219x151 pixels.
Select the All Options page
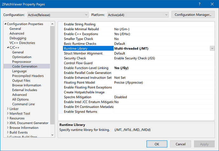tap(20, 99)
